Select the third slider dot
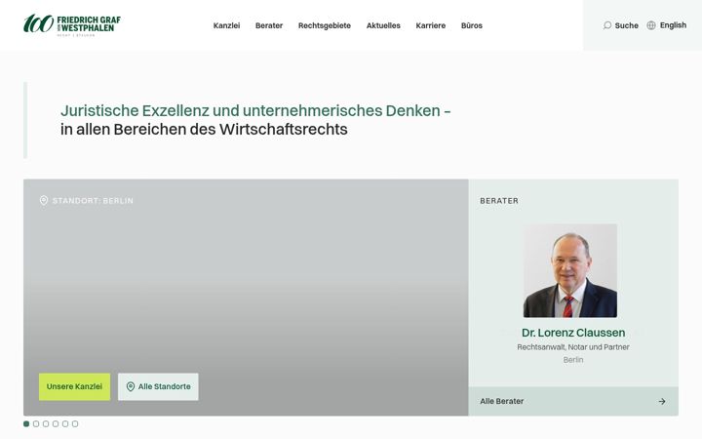Screen dimensions: 702x439 click(x=46, y=423)
